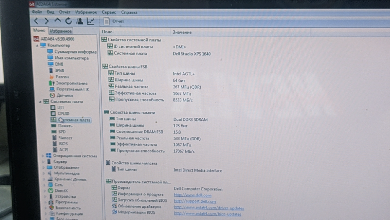Open the Избранное menu in menu bar
390x220 pixels.
click(86, 12)
